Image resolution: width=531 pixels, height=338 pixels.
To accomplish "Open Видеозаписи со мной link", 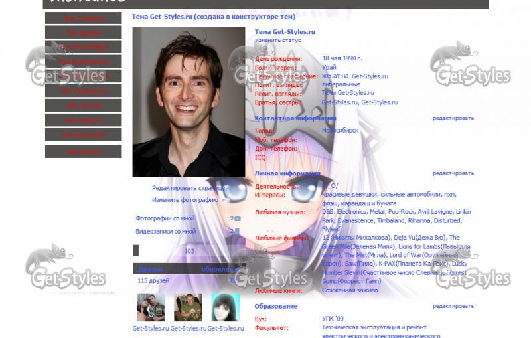I will [x=166, y=232].
